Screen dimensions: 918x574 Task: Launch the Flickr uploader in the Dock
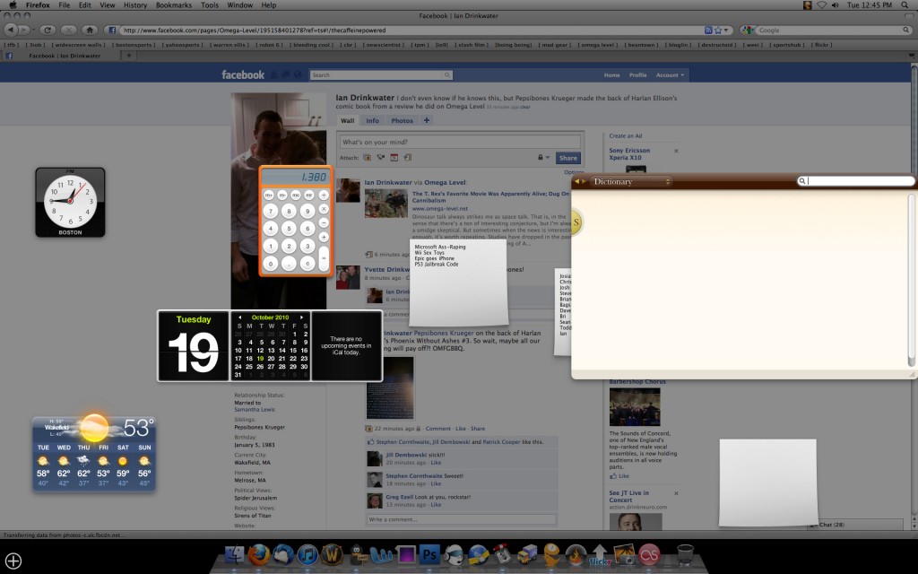[x=600, y=555]
